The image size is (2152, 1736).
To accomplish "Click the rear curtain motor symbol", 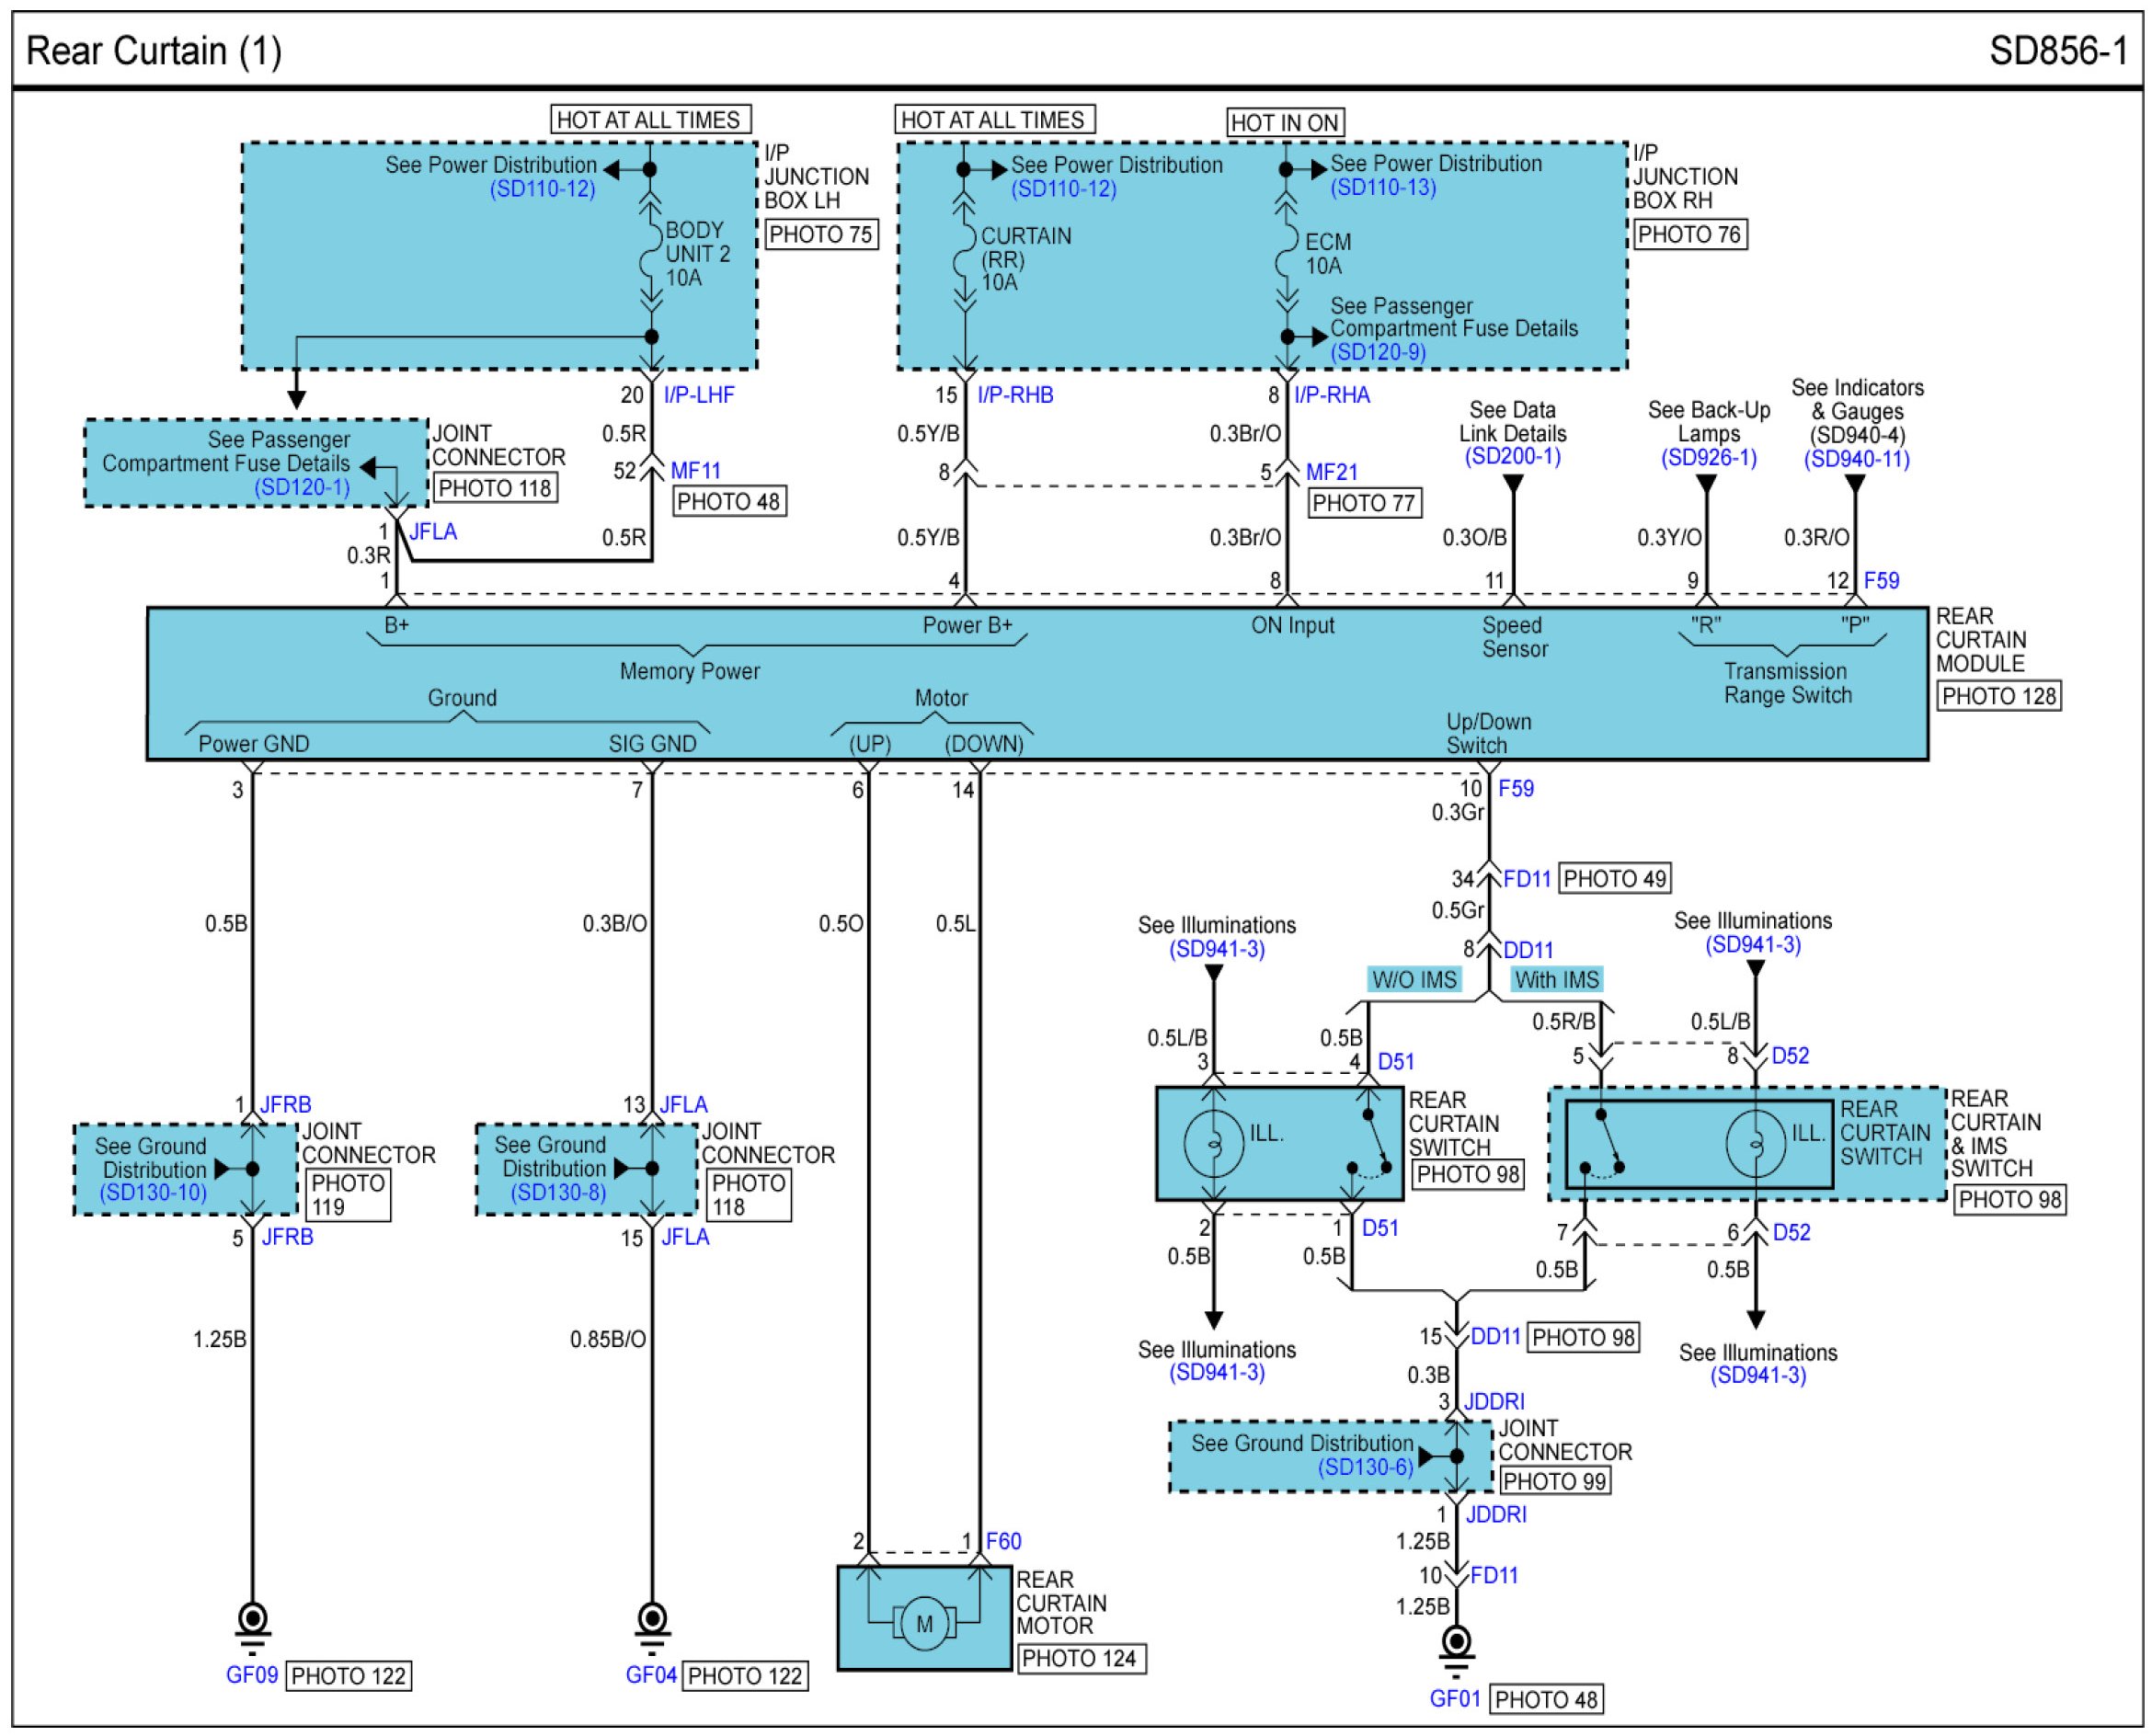I will coord(923,1623).
